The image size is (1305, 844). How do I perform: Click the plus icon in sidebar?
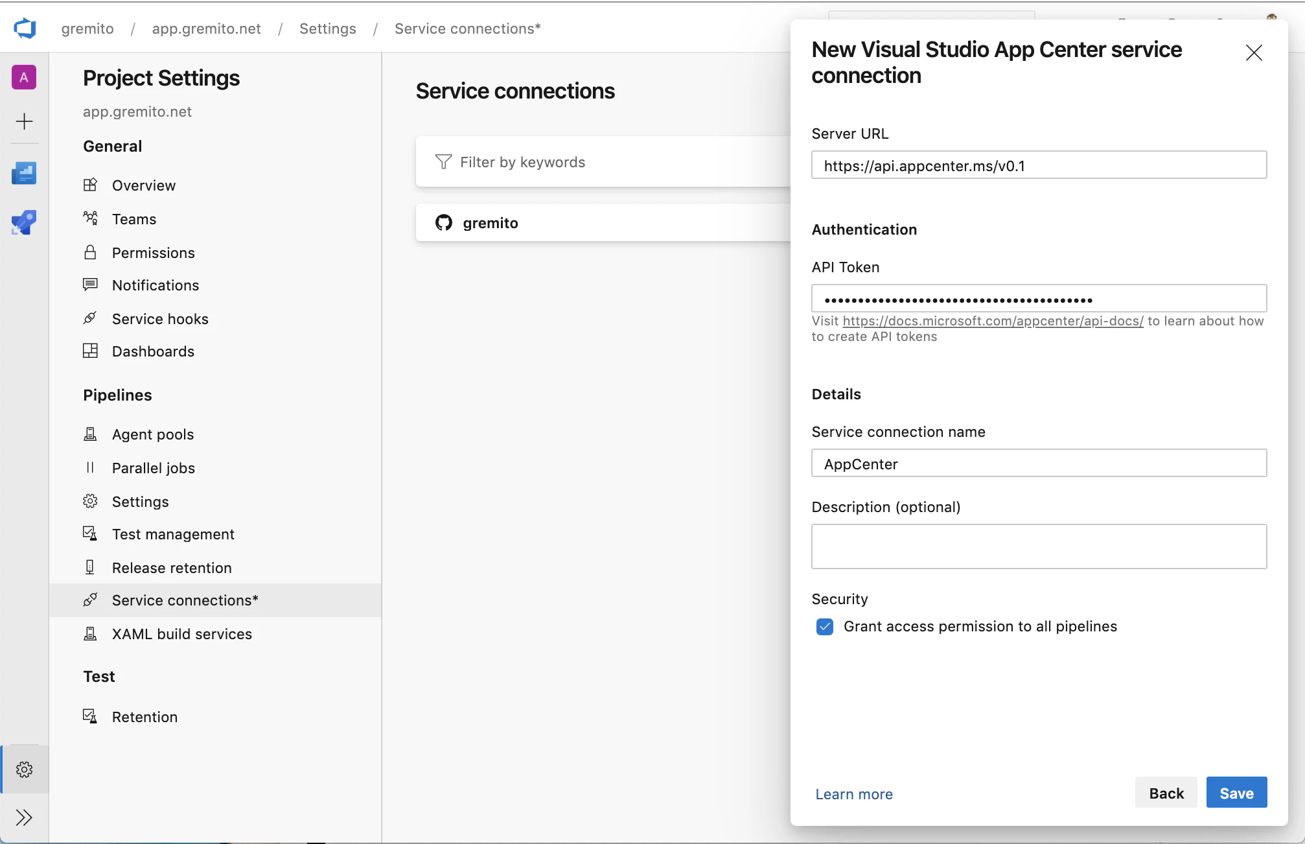[24, 121]
